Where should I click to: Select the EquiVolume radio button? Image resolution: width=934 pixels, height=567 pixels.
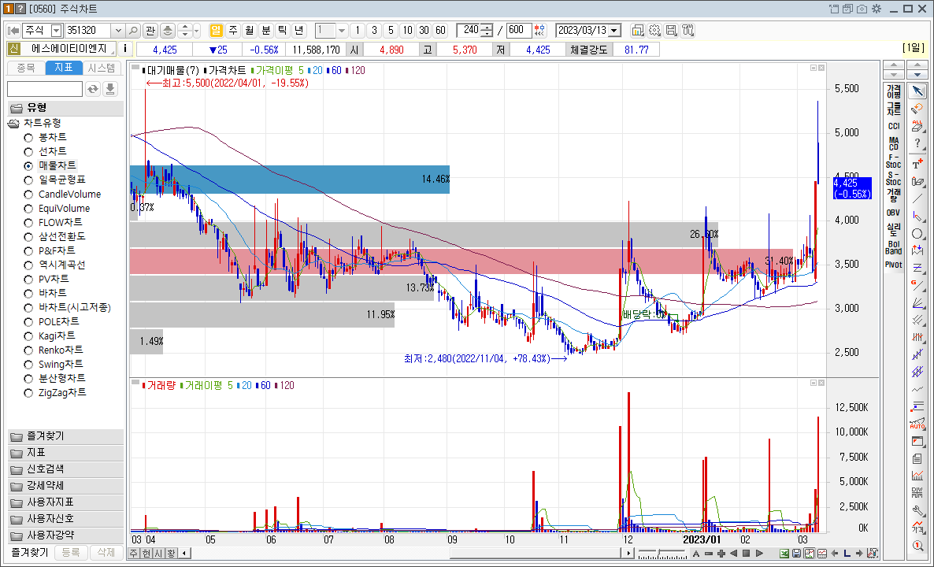coord(28,209)
